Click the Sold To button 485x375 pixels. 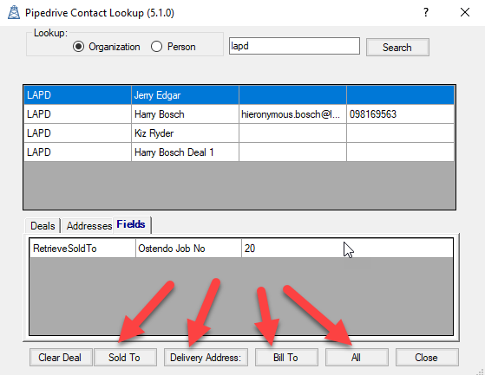125,358
